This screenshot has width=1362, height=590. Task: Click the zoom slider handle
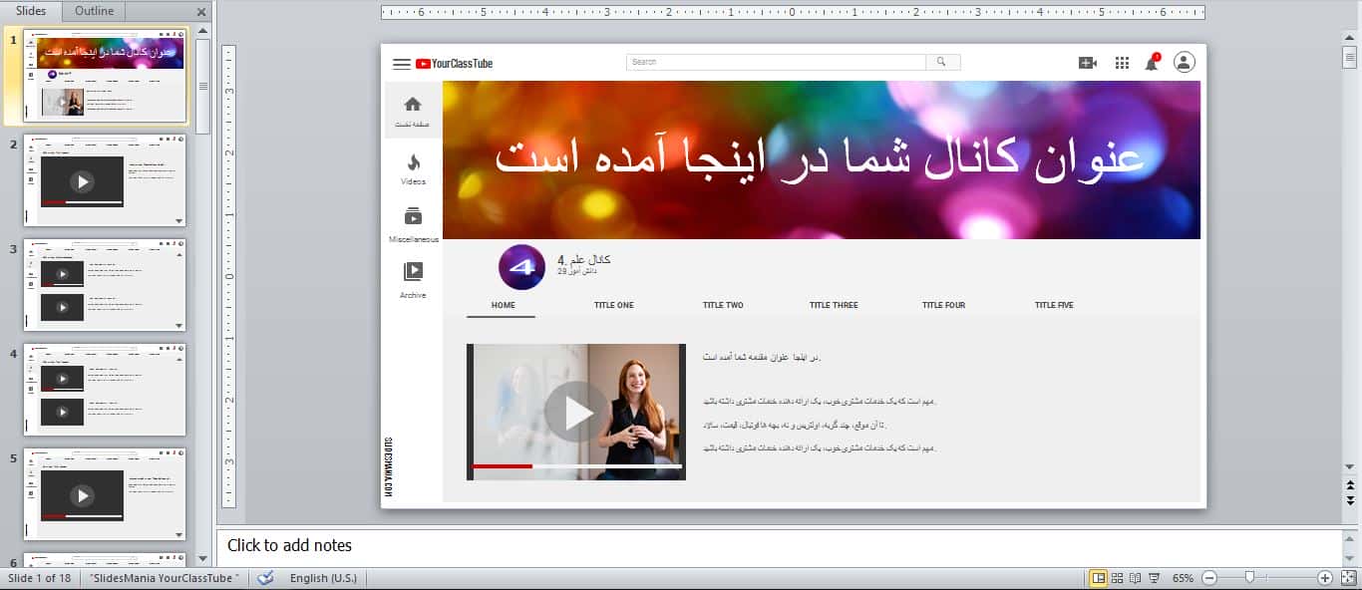pyautogui.click(x=1249, y=578)
